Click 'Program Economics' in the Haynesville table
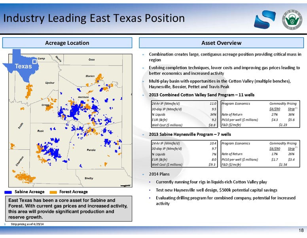 236,144
